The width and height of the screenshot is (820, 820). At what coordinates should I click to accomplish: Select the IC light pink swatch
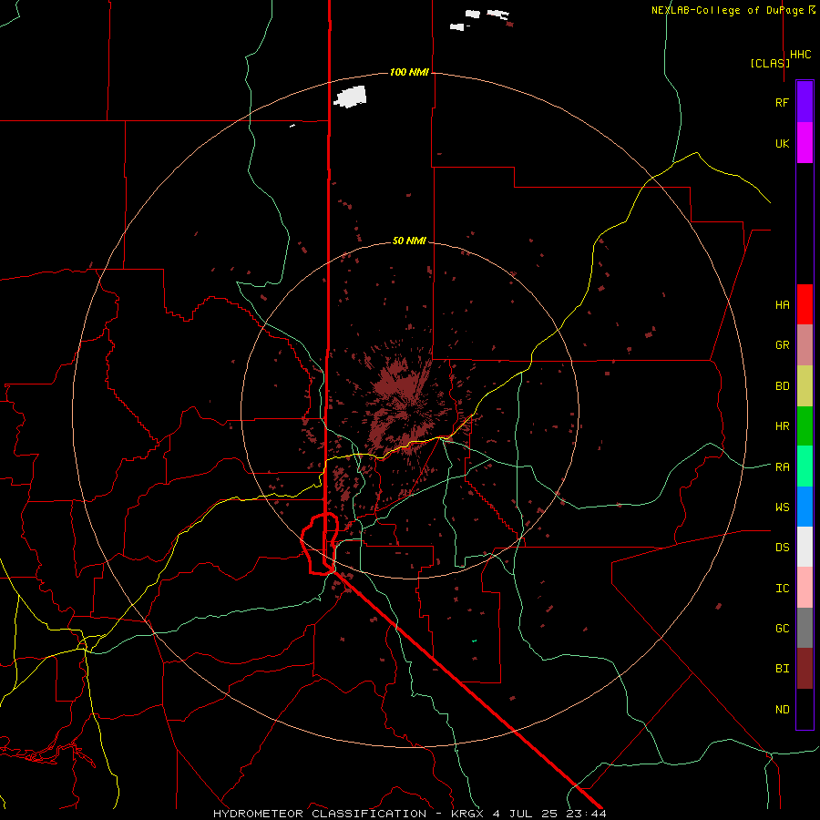pos(805,588)
